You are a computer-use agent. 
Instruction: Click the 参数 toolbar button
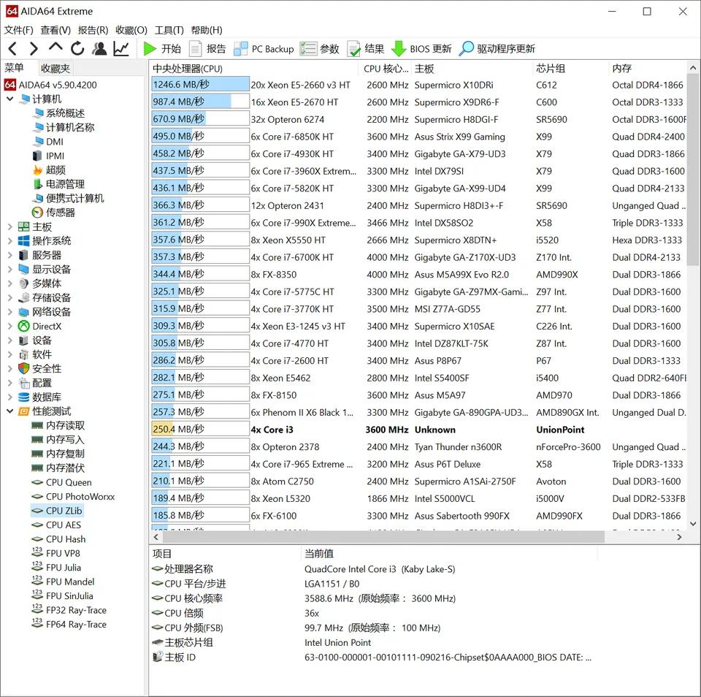click(320, 49)
